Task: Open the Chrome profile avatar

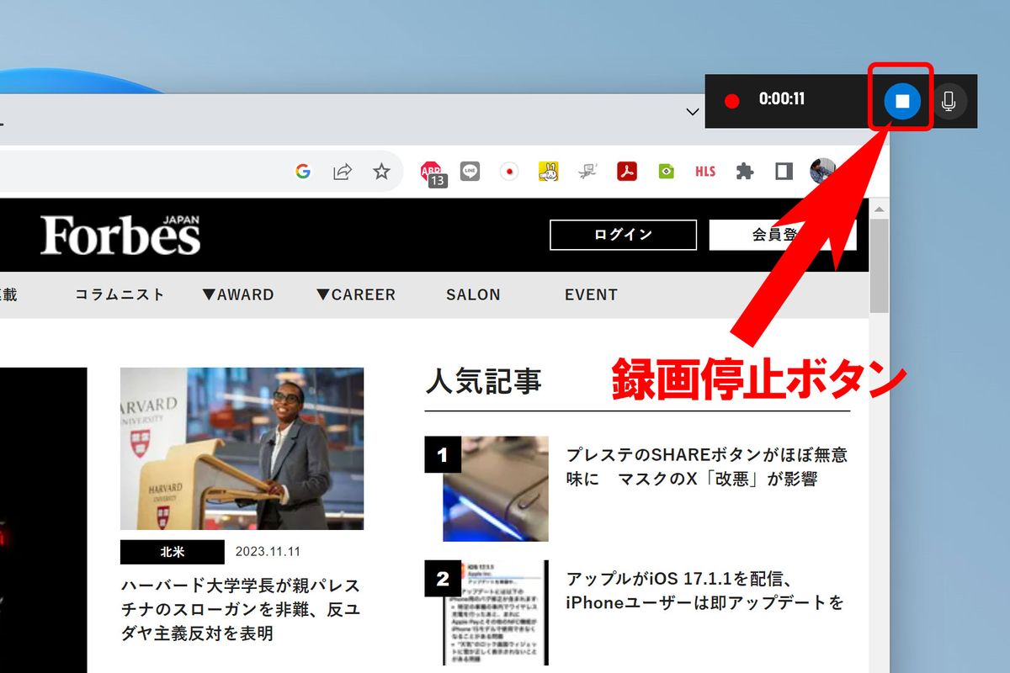Action: [822, 172]
